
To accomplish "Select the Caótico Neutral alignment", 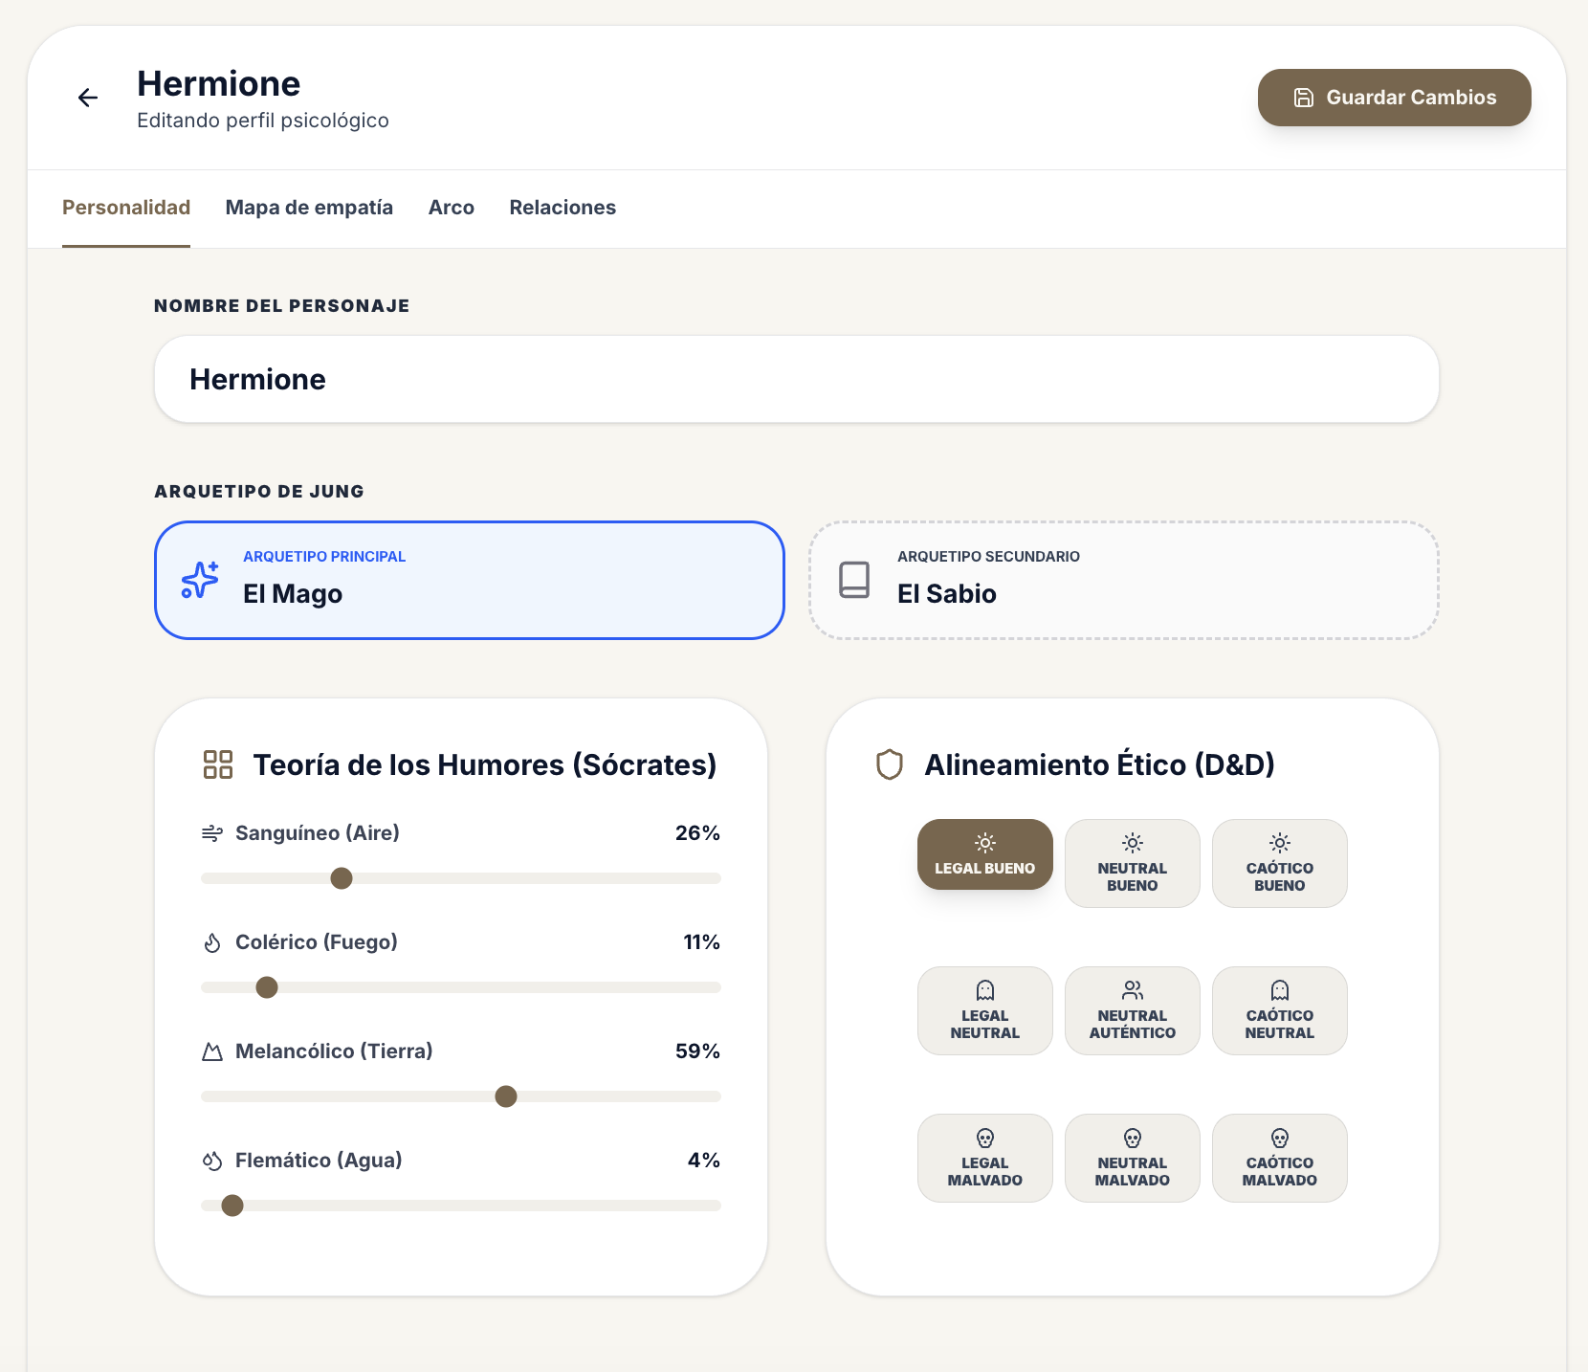I will (x=1279, y=1010).
